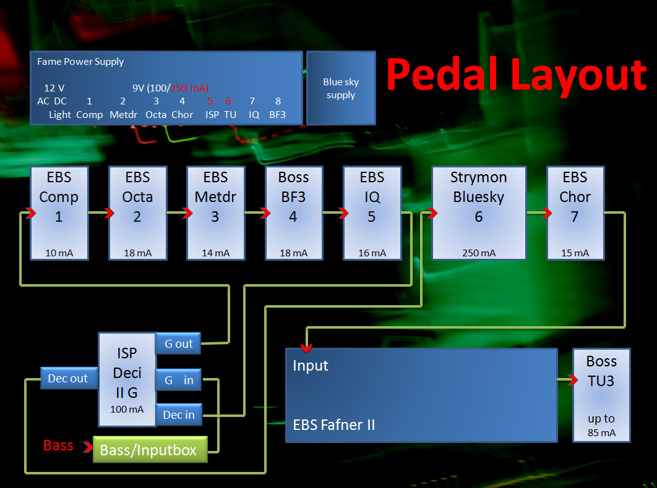Select the 14 mA value under EBS Metdr
The height and width of the screenshot is (488, 657).
[216, 253]
